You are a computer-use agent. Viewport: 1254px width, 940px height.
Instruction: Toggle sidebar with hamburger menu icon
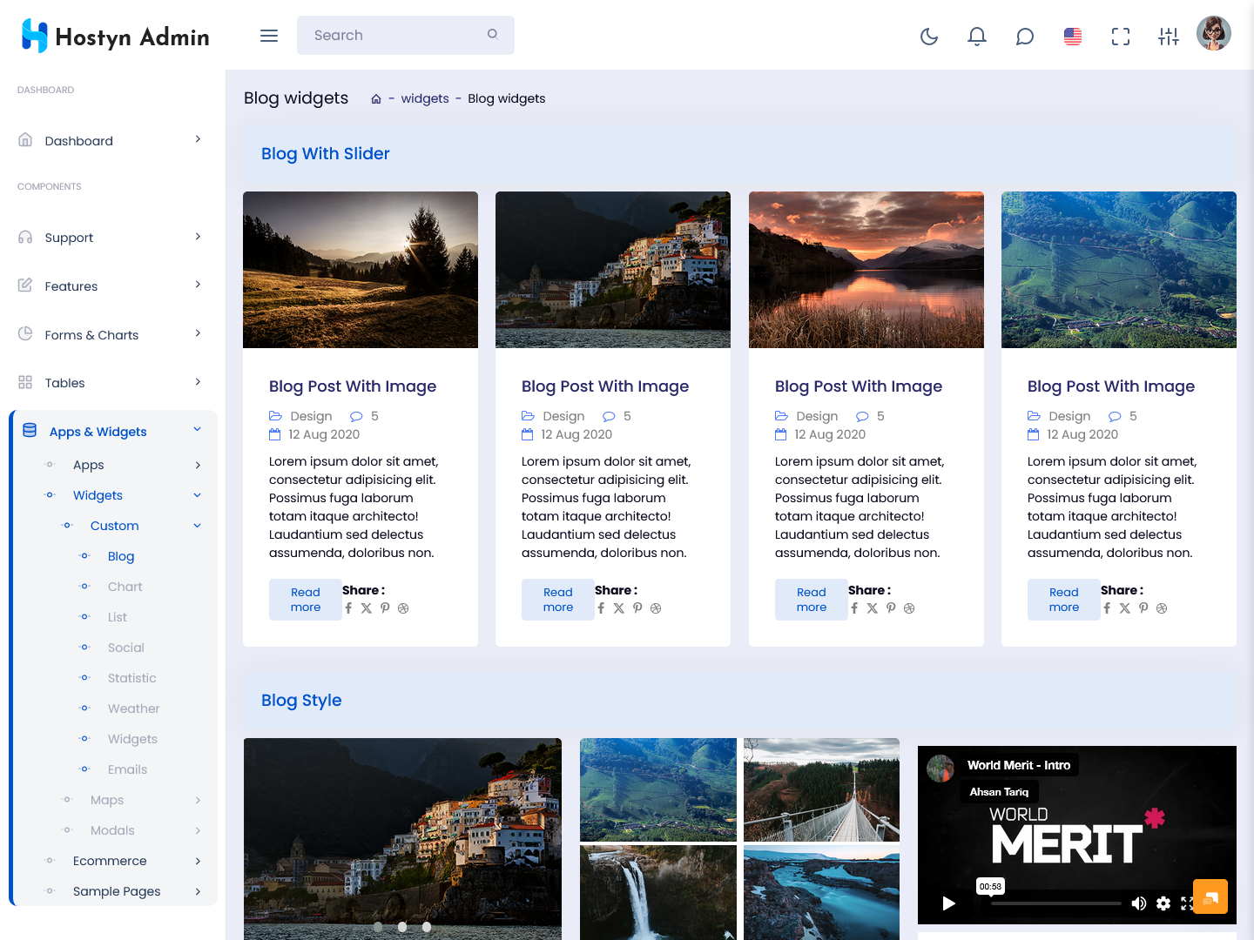[x=269, y=36]
